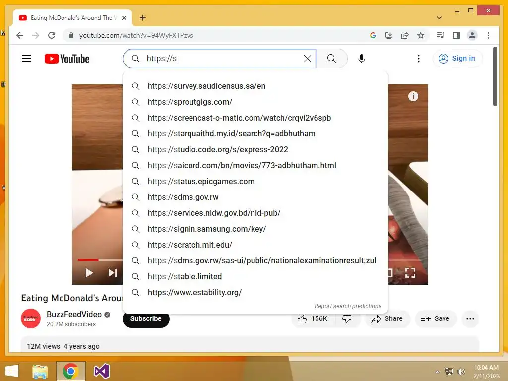Viewport: 508px width, 381px height.
Task: Open the media controls playlist icon
Action: coord(441,35)
